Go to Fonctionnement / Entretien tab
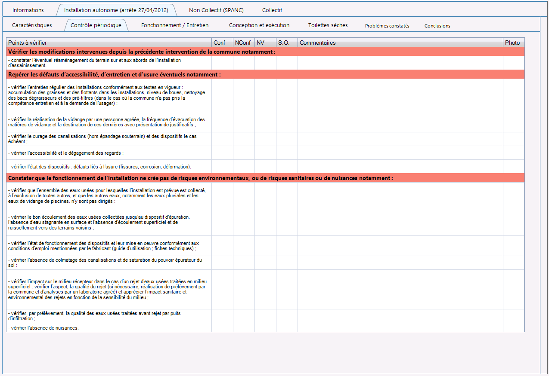549x376 pixels. (175, 25)
